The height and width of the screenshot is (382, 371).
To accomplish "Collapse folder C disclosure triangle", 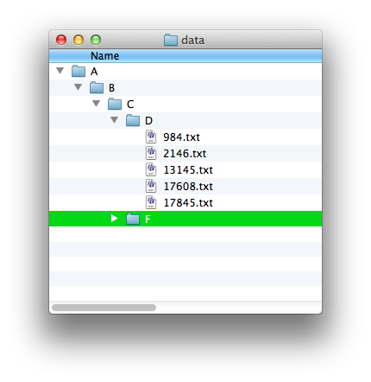I will click(x=96, y=104).
